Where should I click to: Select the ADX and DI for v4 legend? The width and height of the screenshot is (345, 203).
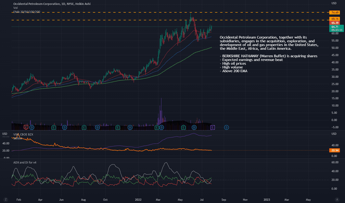[x=25, y=162]
